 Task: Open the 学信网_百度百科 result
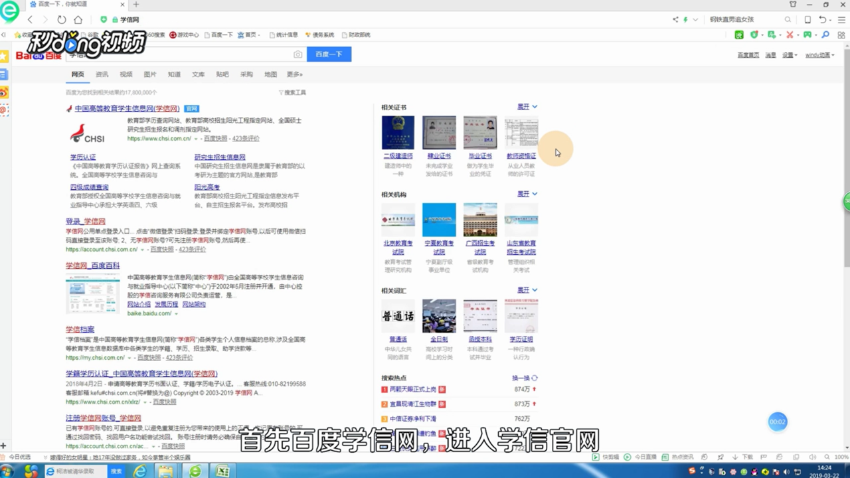pos(93,266)
